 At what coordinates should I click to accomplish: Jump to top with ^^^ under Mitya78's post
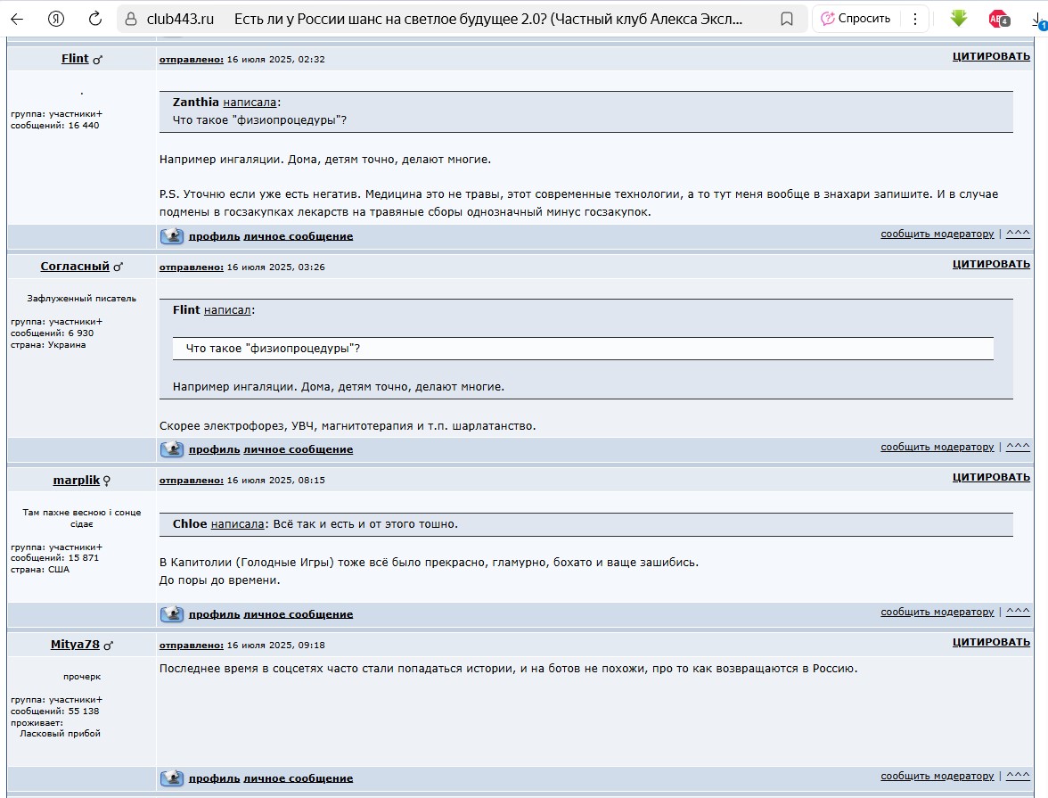click(1018, 775)
